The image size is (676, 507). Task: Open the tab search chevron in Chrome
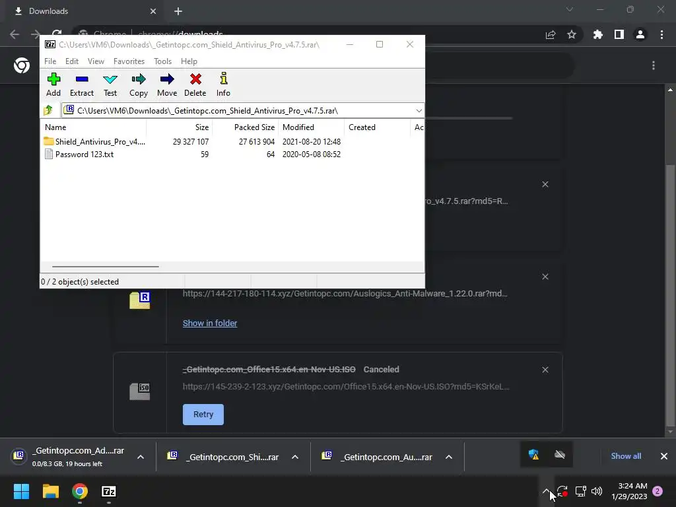(x=570, y=9)
